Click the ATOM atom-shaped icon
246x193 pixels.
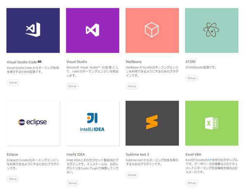(x=211, y=30)
